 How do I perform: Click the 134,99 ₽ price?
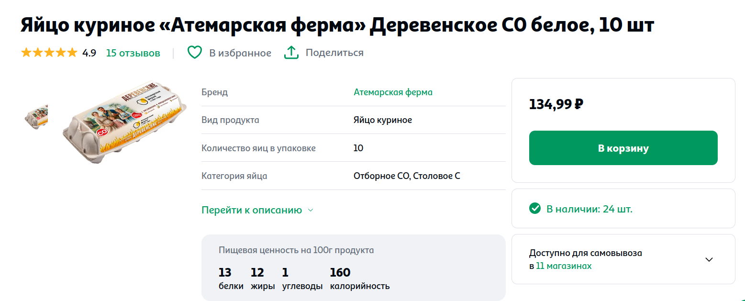[x=556, y=104]
